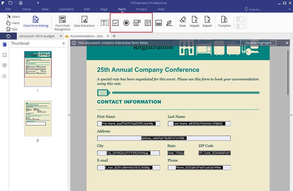Viewport: 293px width, 191px height.
Task: Open the File menu
Action: pyautogui.click(x=8, y=9)
